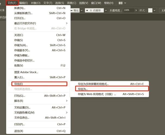Expand the 等比 stroke profile dropdown

coord(81,10)
